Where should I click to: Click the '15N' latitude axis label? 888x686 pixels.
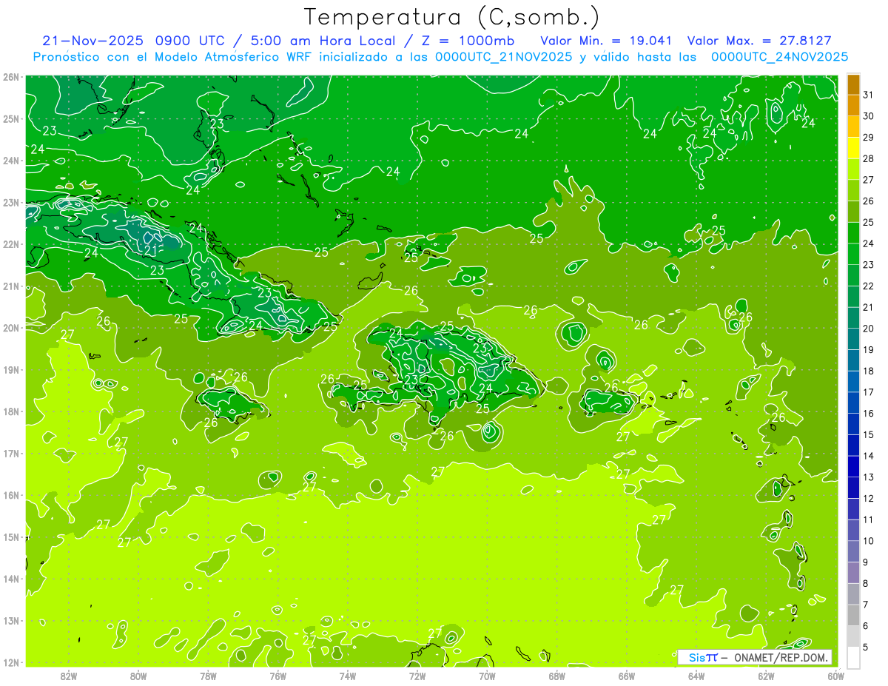(10, 537)
